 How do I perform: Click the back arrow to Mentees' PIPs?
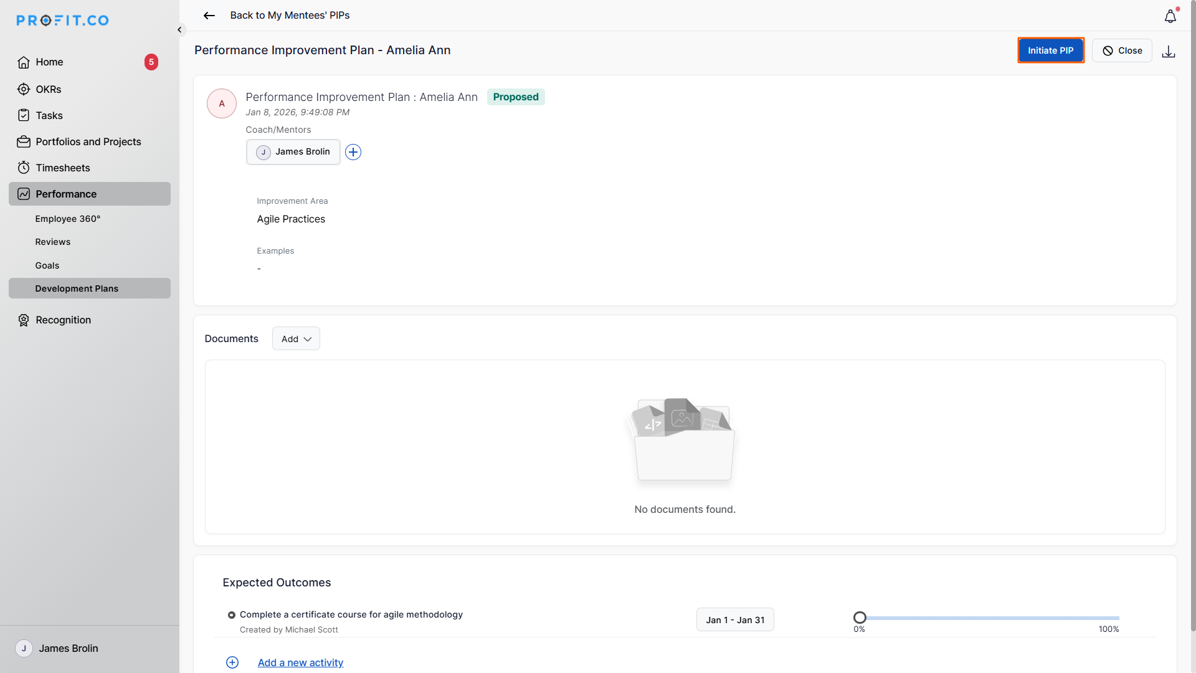coord(209,16)
